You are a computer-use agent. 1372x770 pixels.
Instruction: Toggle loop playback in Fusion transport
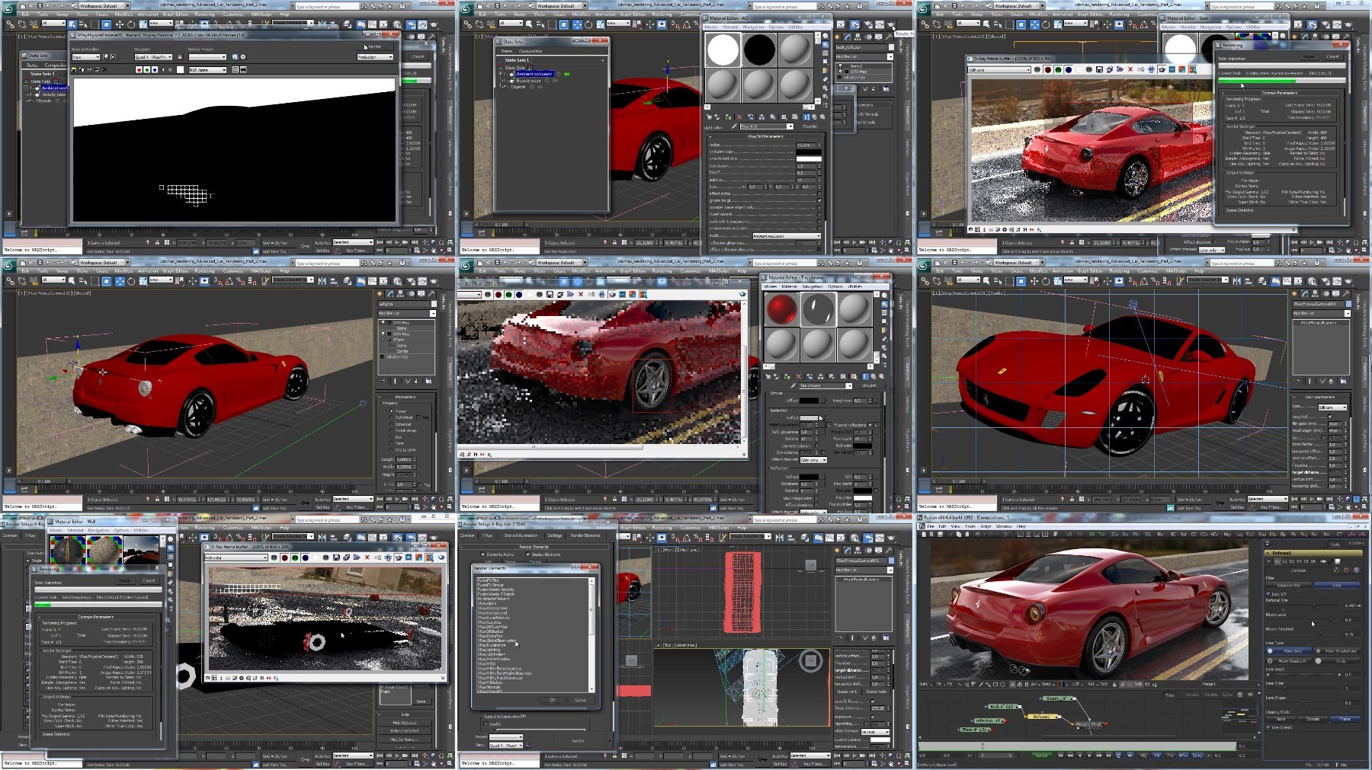pos(1118,756)
